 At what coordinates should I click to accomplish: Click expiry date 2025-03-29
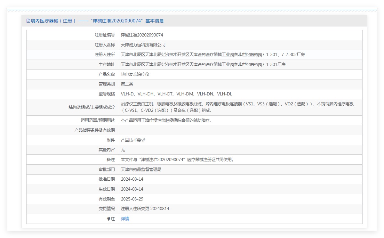(132, 199)
